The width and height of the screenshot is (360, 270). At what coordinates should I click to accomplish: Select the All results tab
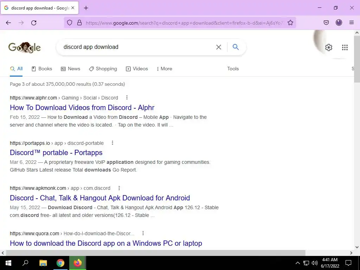click(16, 69)
